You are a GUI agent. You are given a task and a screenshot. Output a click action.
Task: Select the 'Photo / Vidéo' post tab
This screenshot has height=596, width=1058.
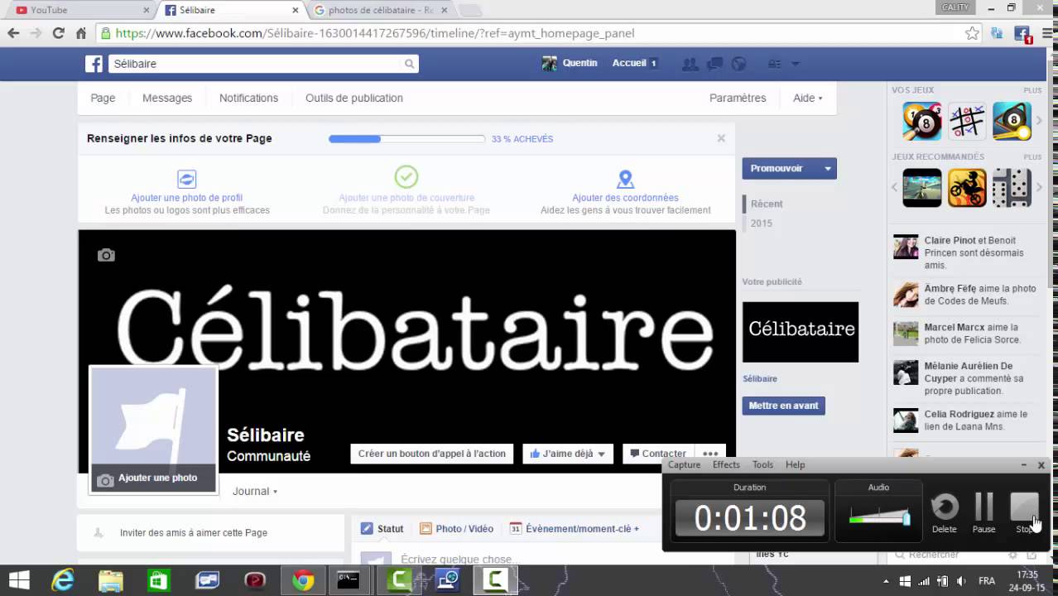(x=456, y=529)
